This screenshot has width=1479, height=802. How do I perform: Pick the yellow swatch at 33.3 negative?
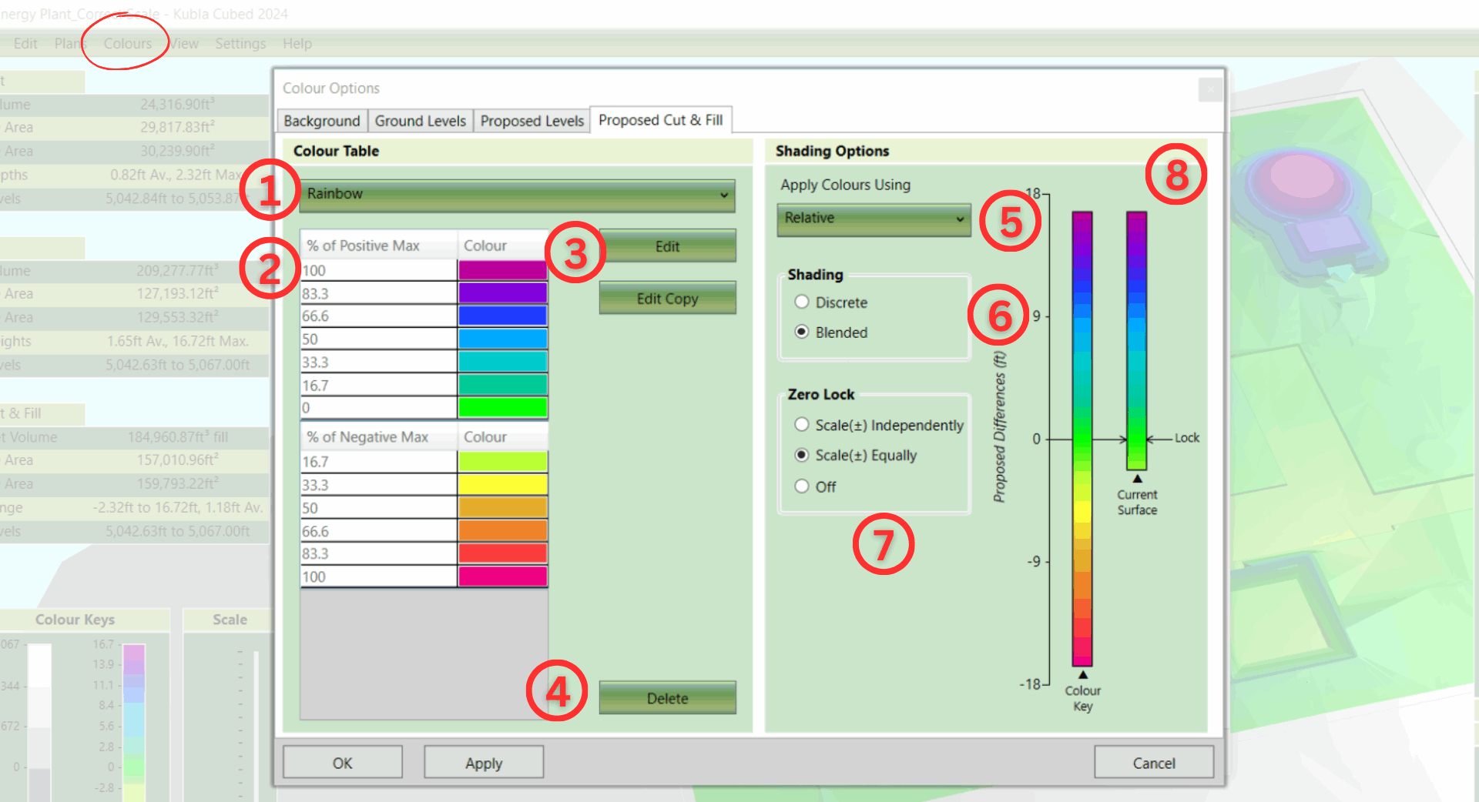(502, 485)
